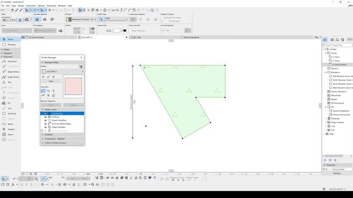Viewport: 353px width, 198px height.
Task: Select the Arrow tool in toolbox
Action: coord(10,39)
